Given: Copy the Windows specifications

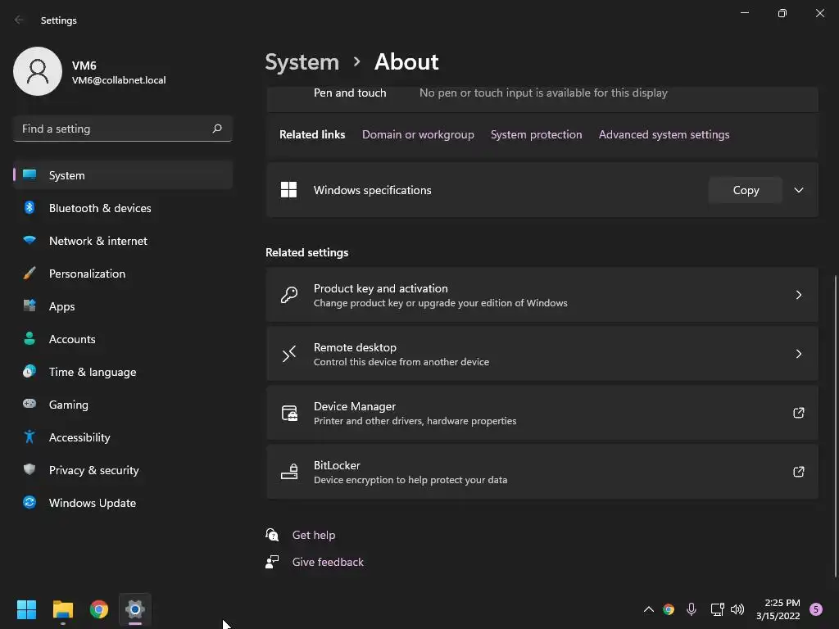Looking at the screenshot, I should coord(746,190).
